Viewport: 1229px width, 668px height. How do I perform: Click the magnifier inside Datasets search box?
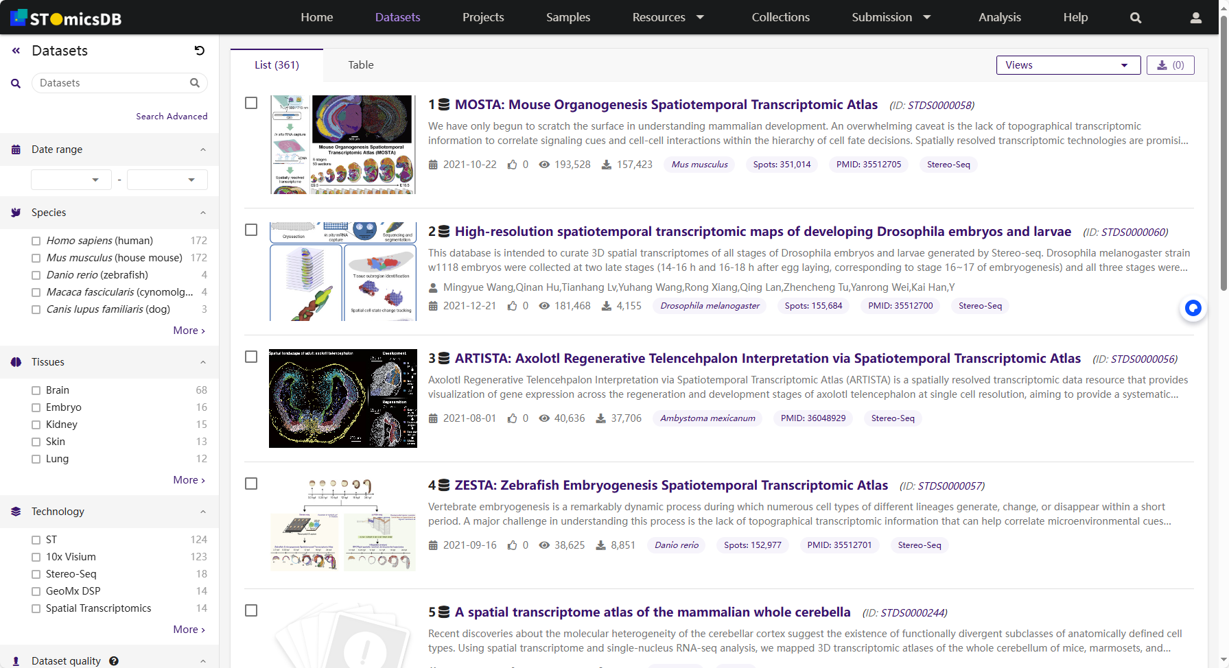[x=195, y=83]
